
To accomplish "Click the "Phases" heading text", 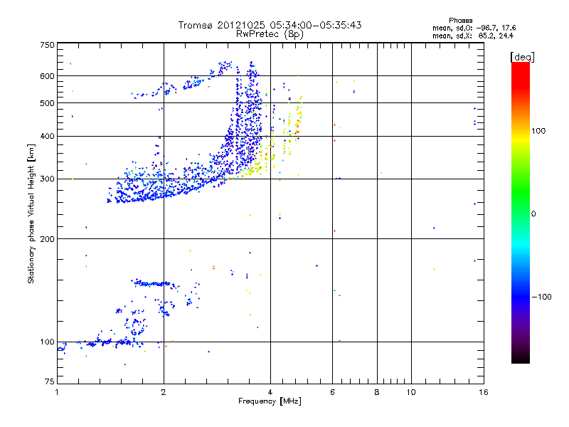I will pos(460,21).
